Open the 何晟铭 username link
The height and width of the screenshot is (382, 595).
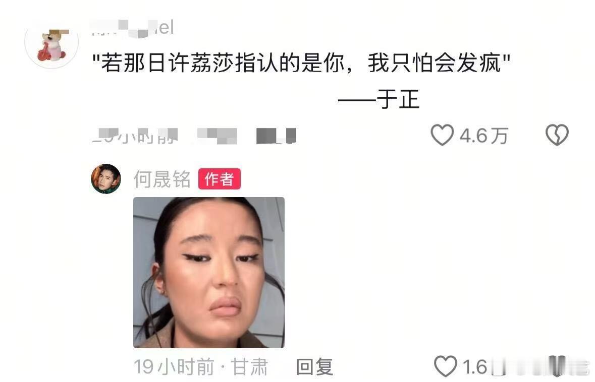(x=162, y=179)
